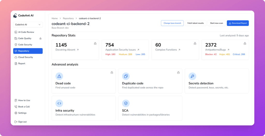Click the CodeAnt AI logo icon
The height and width of the screenshot is (136, 265).
(15, 15)
